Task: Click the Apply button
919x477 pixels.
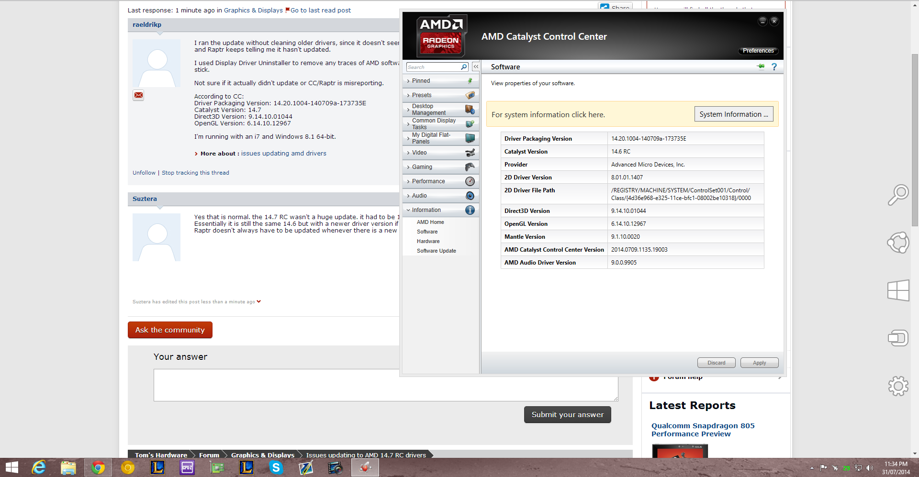Action: (759, 363)
